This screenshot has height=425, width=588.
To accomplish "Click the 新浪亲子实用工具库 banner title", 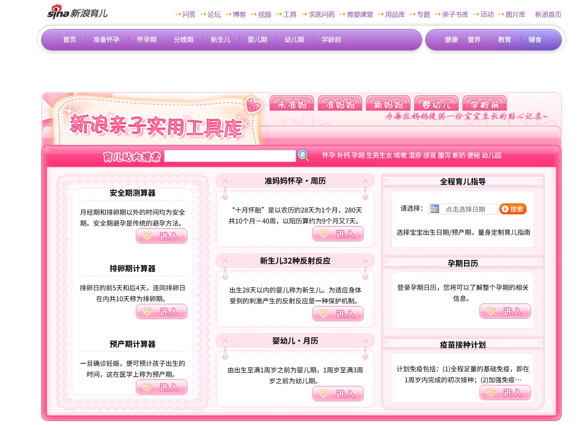I will [156, 126].
